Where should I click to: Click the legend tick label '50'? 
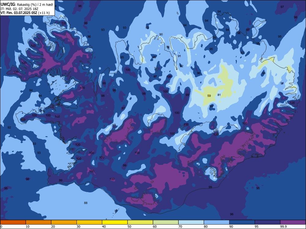129,227
